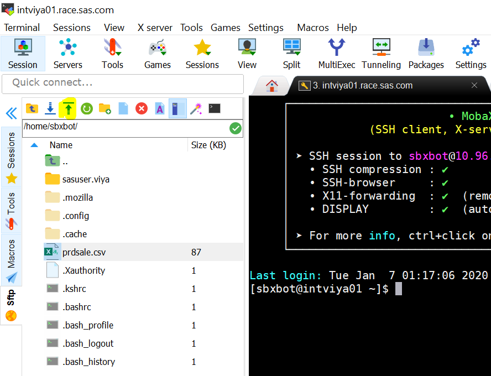The height and width of the screenshot is (376, 491).
Task: Click the Quick connect field
Action: (123, 83)
